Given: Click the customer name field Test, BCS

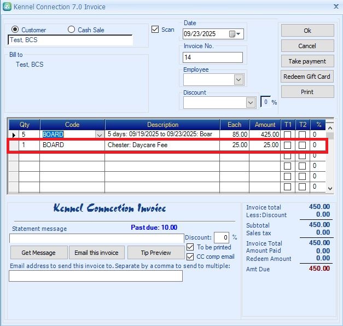Looking at the screenshot, I should [71, 40].
